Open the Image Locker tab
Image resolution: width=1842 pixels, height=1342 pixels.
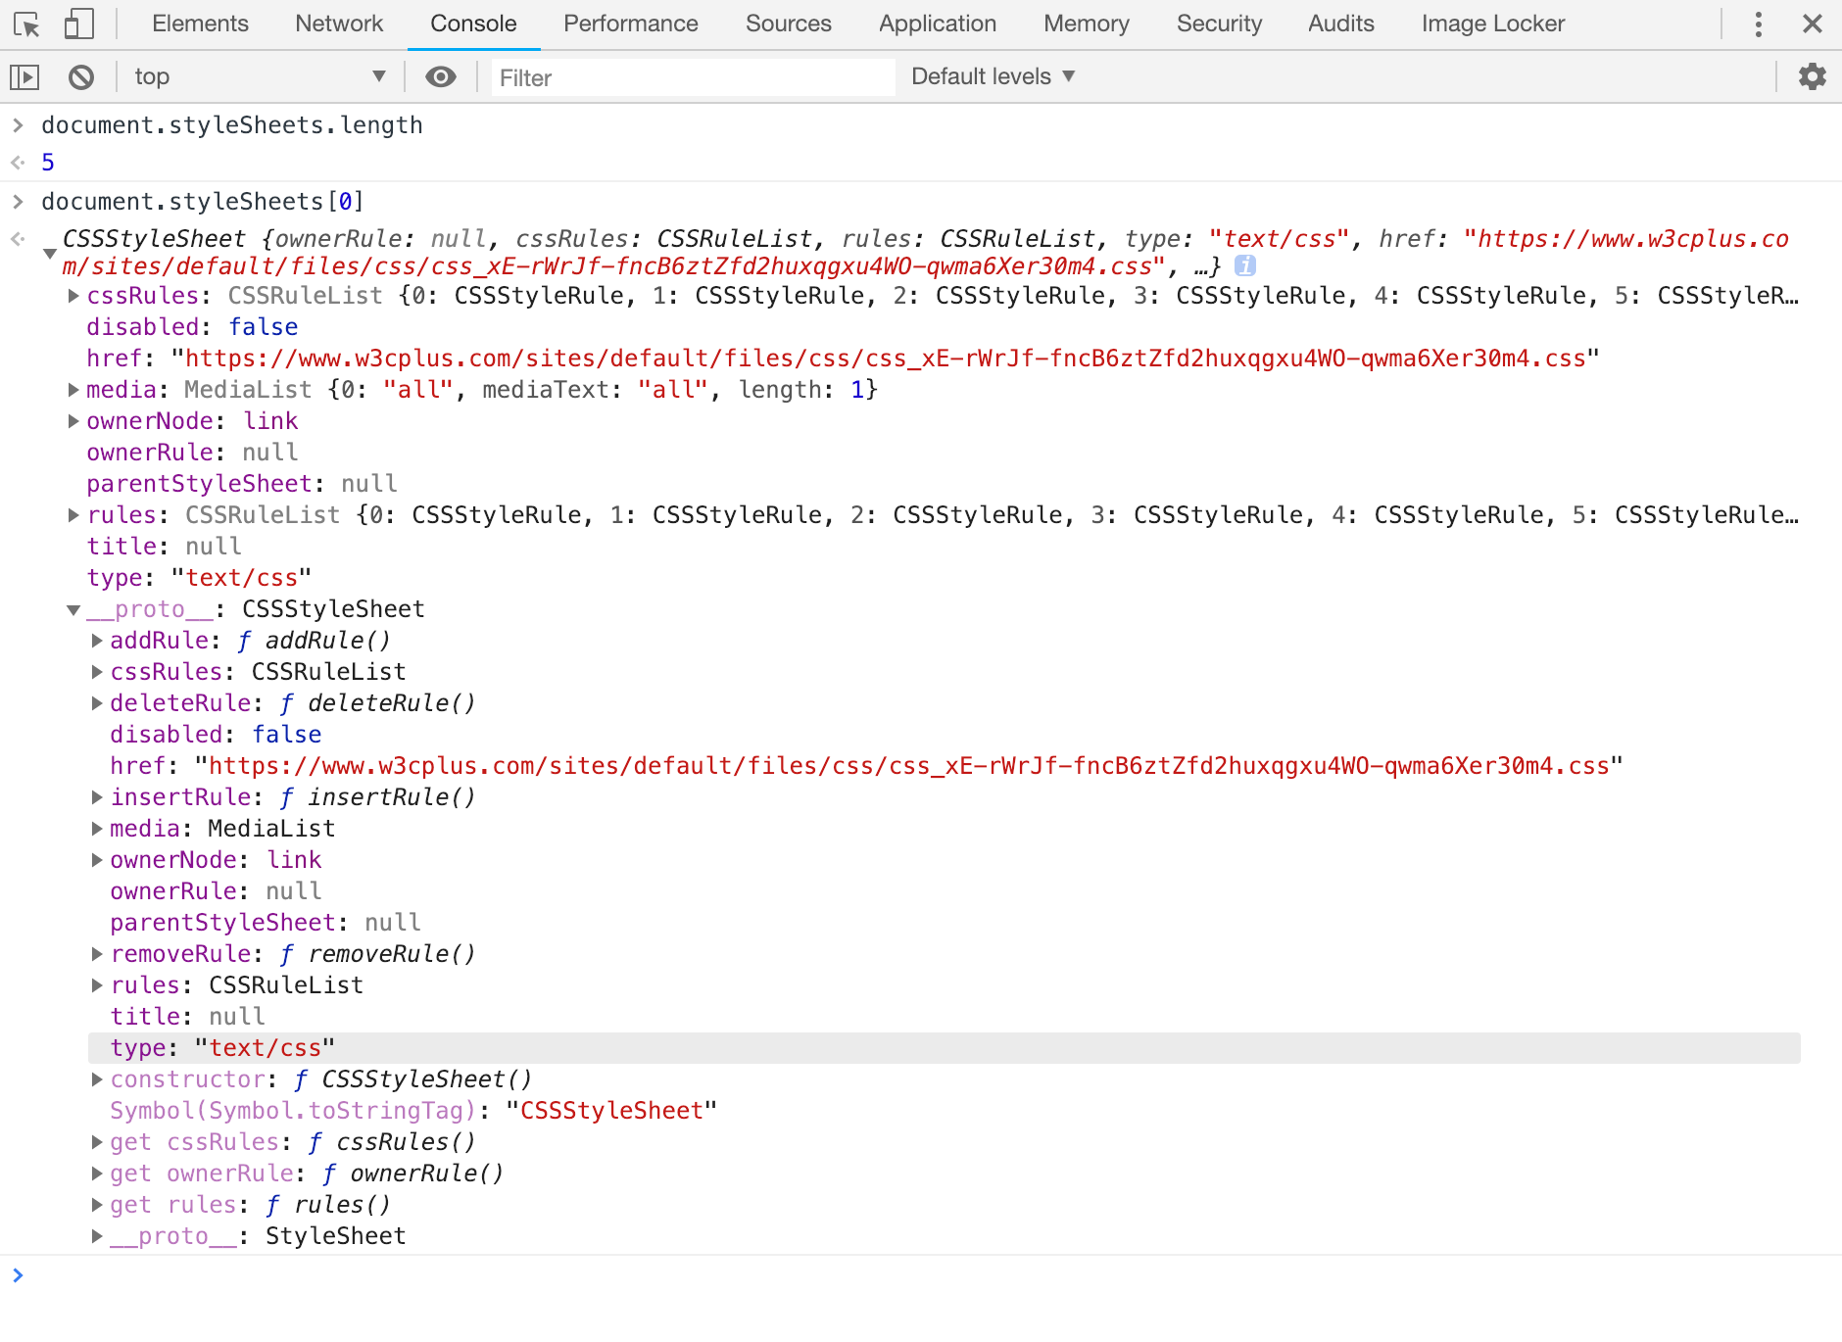point(1493,24)
